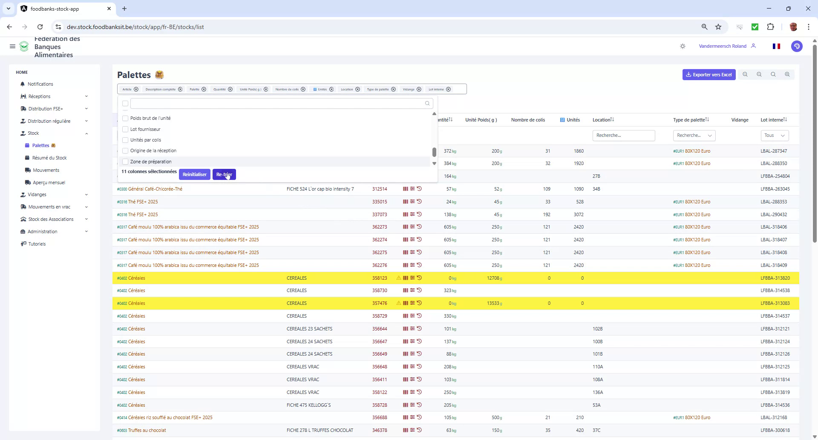View history icon for highlighted palette 358123
This screenshot has height=440, width=818.
pos(420,278)
